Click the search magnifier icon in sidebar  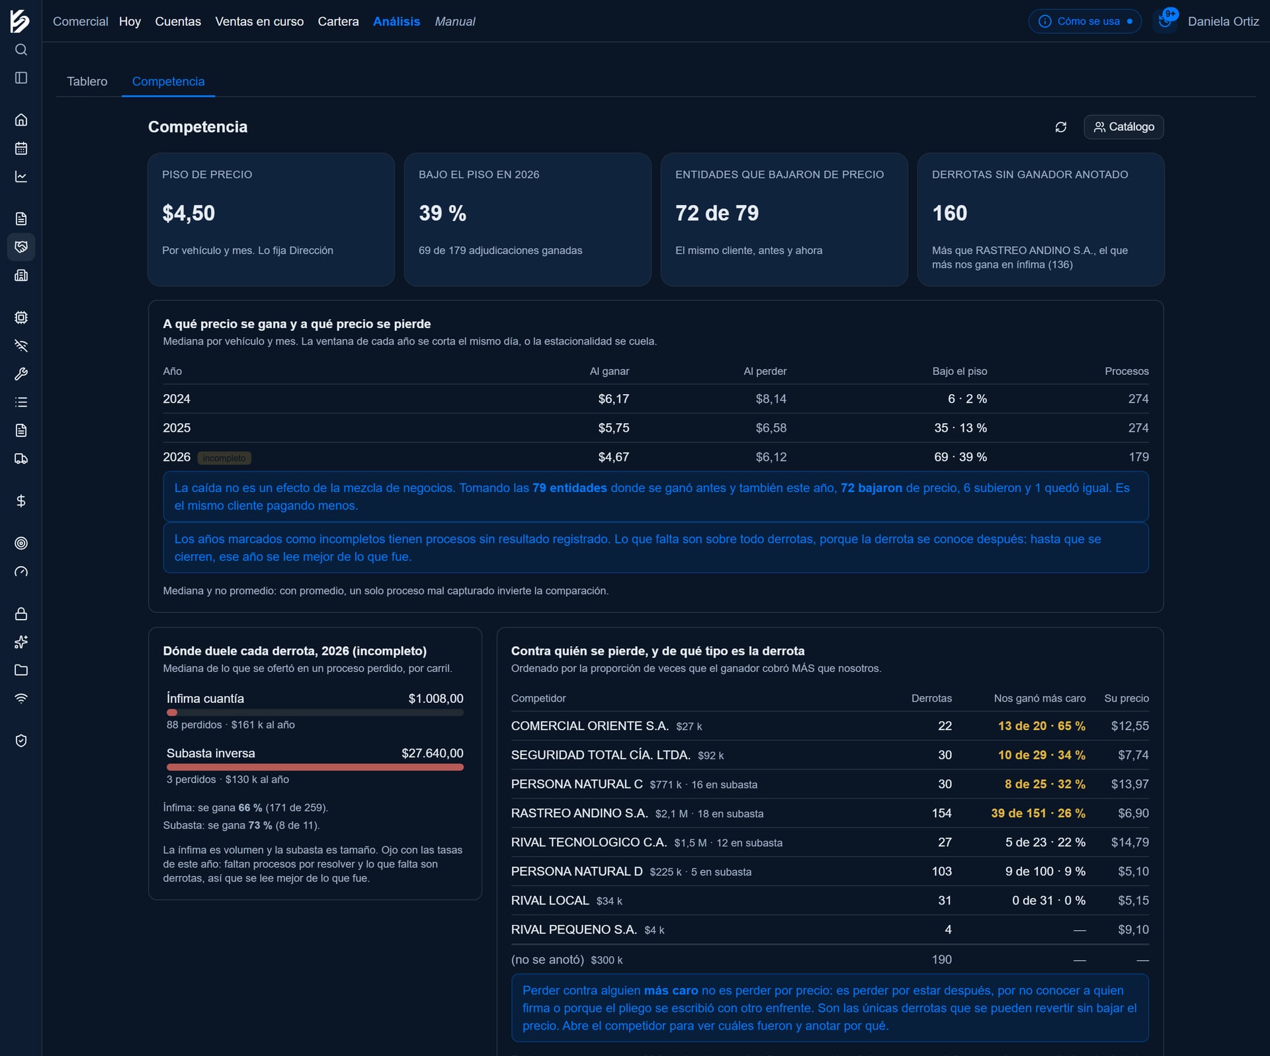pos(21,50)
